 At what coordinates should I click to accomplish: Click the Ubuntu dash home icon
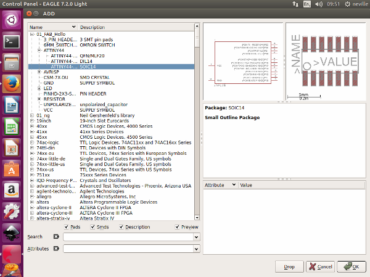[x=11, y=20]
